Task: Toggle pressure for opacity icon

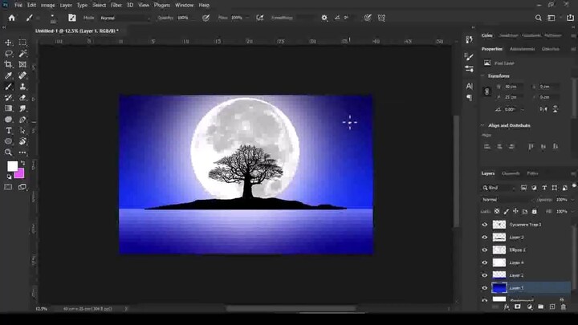Action: pyautogui.click(x=206, y=18)
